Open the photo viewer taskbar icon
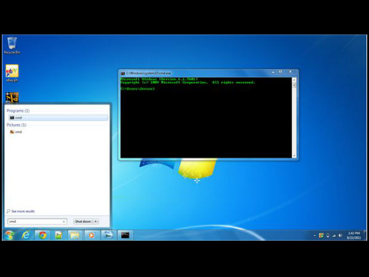 108,235
